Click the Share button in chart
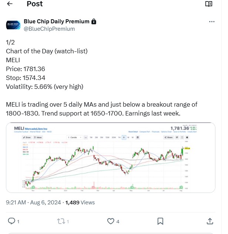This screenshot has height=234, width=228. click(x=168, y=137)
